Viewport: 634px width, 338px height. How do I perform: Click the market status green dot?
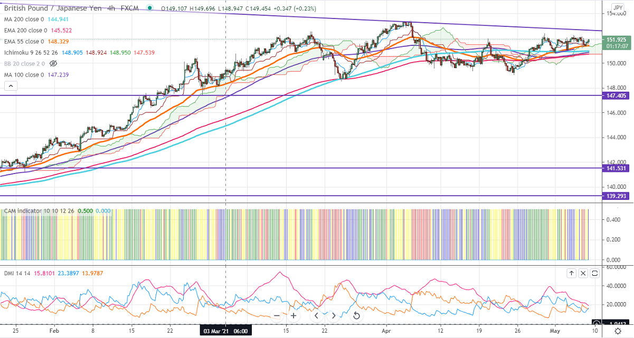coord(151,8)
